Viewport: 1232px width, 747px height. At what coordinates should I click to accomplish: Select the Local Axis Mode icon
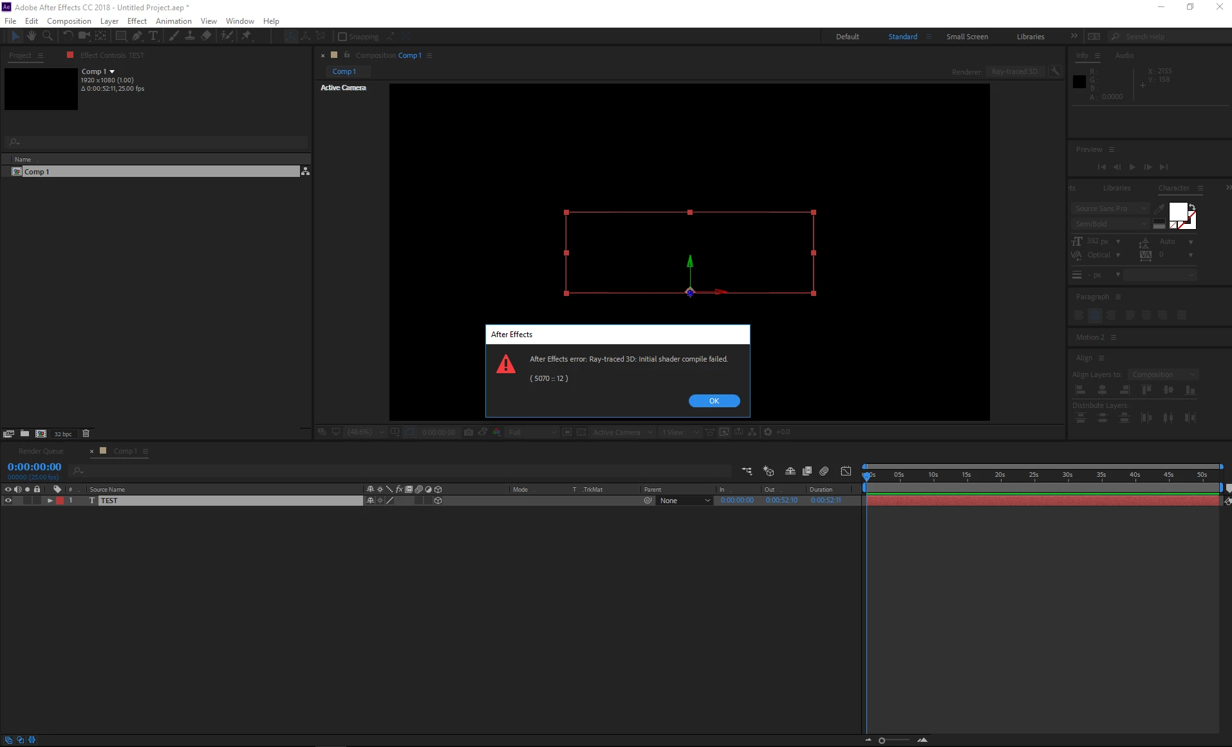(x=291, y=37)
